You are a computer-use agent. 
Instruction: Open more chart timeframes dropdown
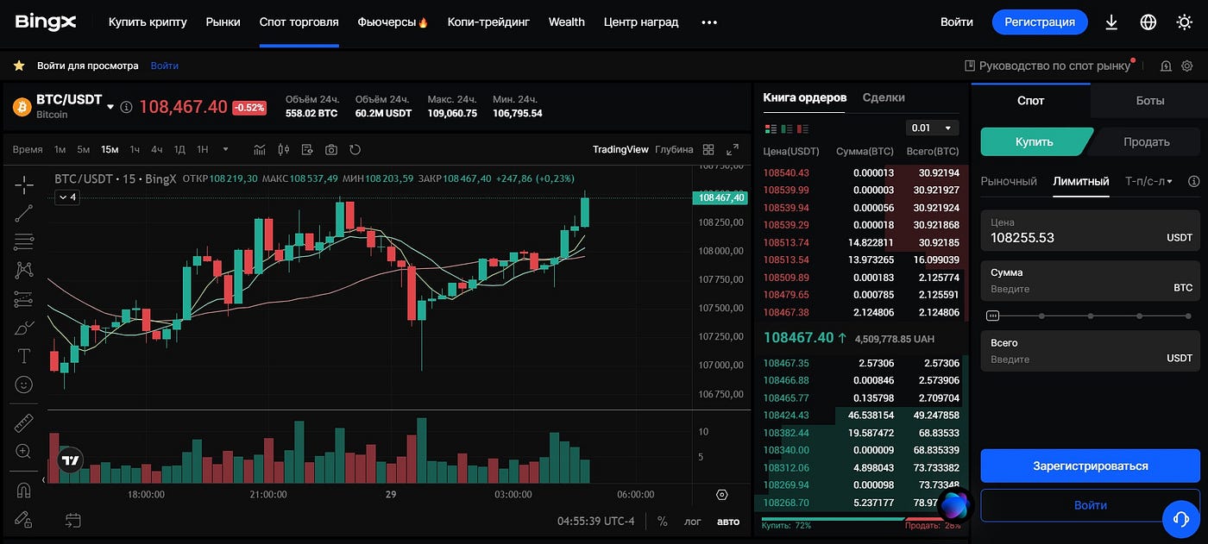[226, 149]
